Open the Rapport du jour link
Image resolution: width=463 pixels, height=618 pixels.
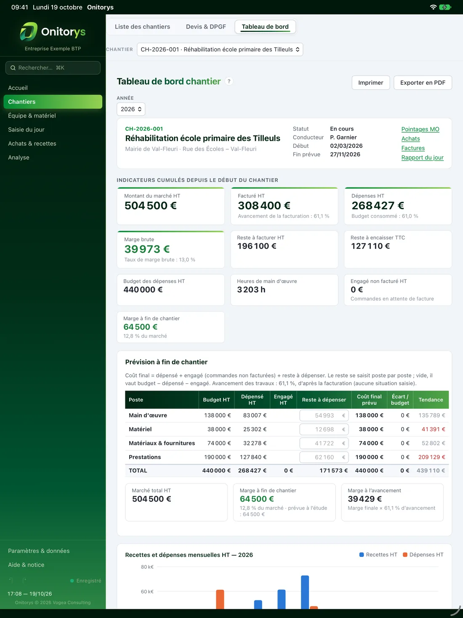(422, 158)
